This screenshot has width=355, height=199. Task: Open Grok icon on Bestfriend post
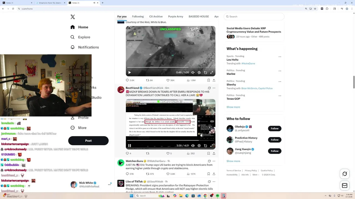tap(209, 88)
